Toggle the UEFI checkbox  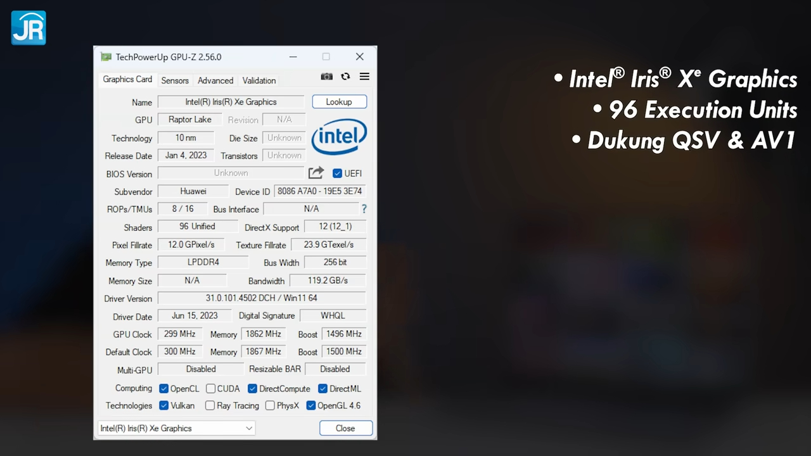pos(338,174)
